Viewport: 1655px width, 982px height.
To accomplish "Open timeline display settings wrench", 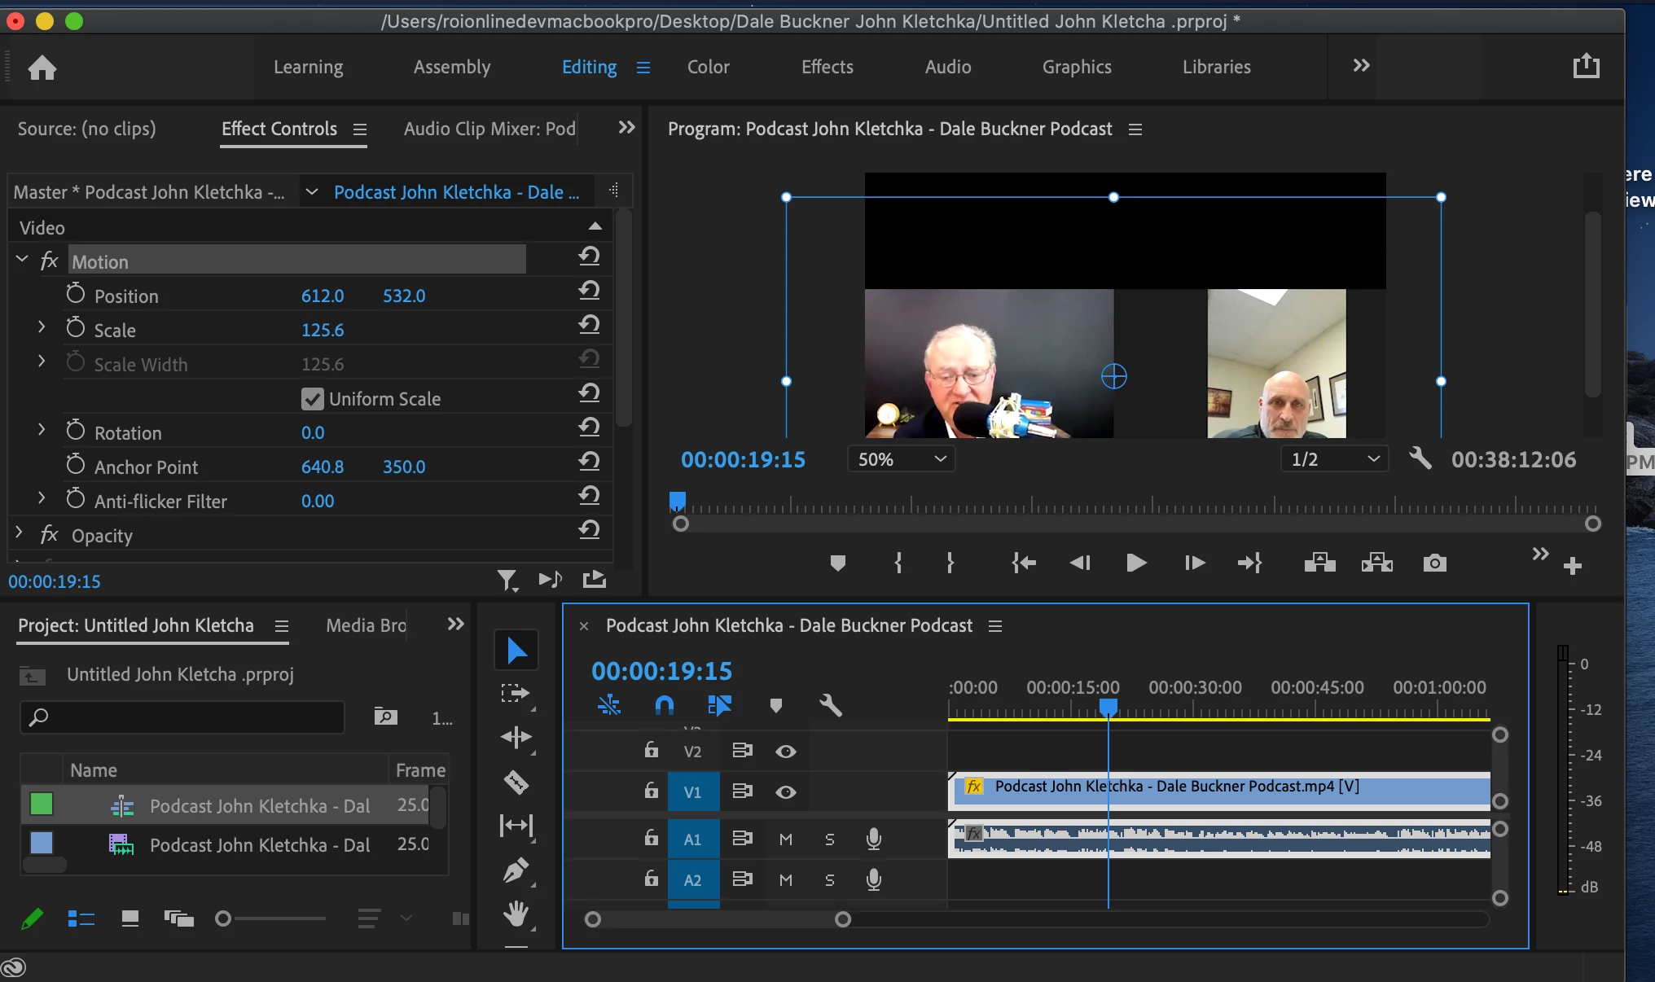I will coord(831,705).
